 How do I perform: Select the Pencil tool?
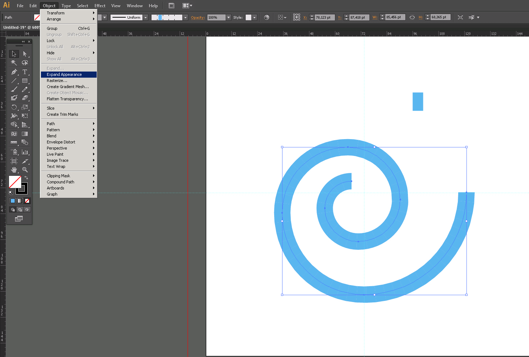25,89
